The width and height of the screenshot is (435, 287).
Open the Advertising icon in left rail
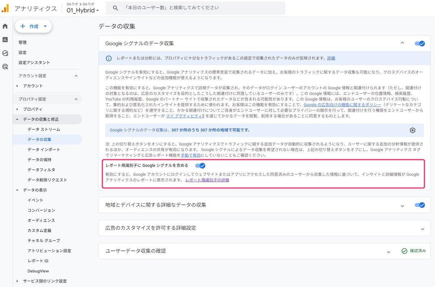(5, 66)
